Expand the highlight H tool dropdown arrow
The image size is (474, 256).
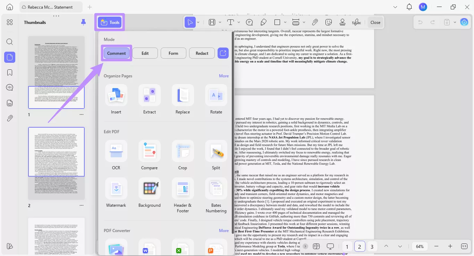220,22
